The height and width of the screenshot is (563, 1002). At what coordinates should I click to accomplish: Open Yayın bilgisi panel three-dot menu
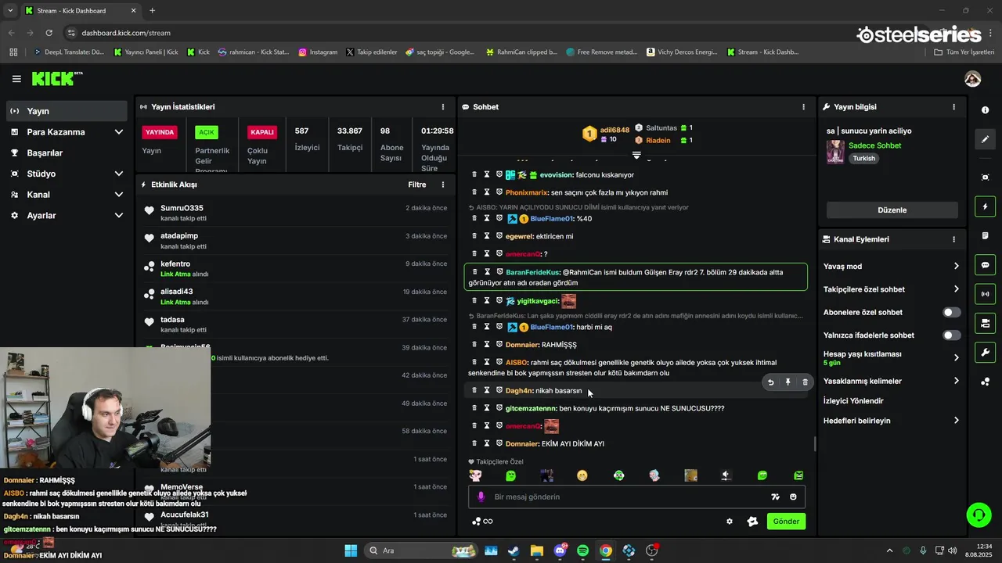[x=953, y=106]
